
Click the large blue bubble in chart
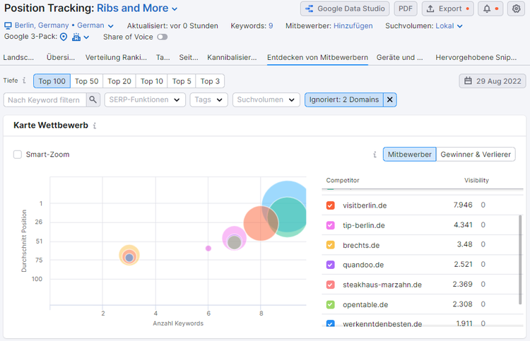click(x=285, y=189)
